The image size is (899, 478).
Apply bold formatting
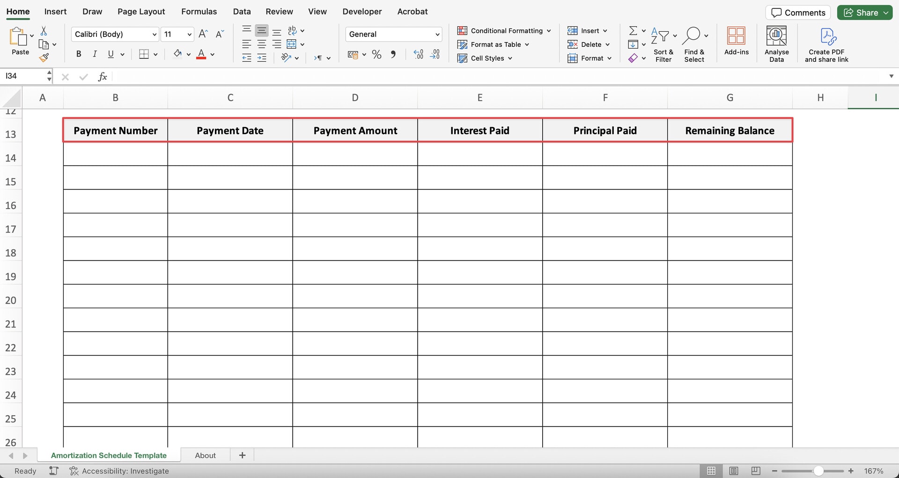tap(78, 54)
